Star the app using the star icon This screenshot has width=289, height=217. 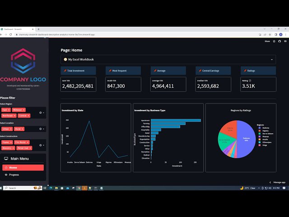(x=274, y=41)
